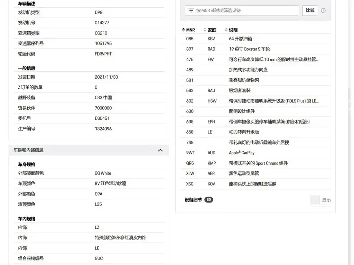
Task: Focus the 按 MNR 或说明筛选设备 field
Action: click(x=241, y=10)
